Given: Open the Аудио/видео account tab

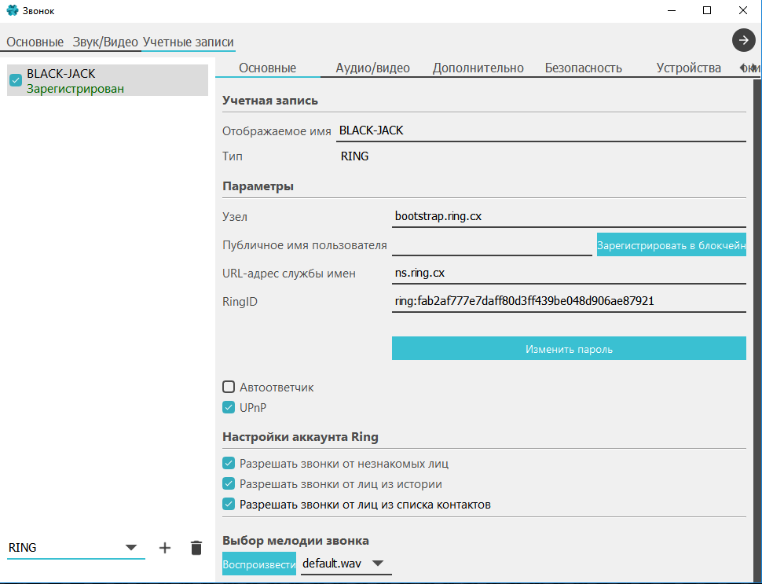Looking at the screenshot, I should (x=372, y=68).
